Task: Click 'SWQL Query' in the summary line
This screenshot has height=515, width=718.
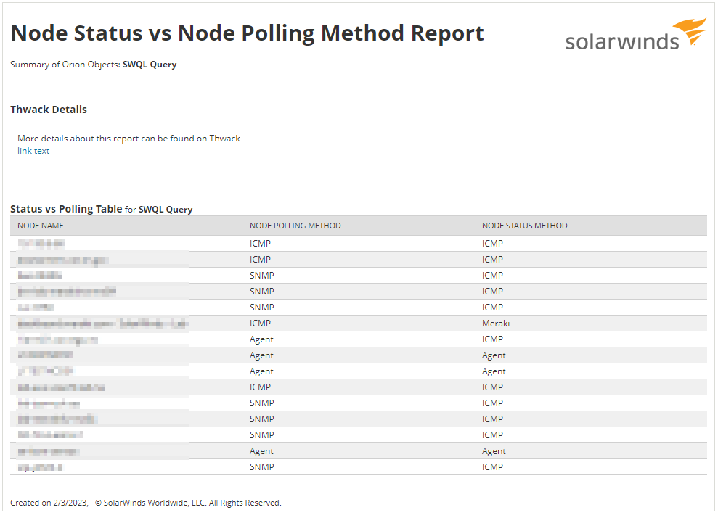Action: (150, 65)
